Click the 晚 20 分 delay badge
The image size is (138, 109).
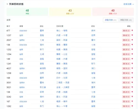pos(126,92)
